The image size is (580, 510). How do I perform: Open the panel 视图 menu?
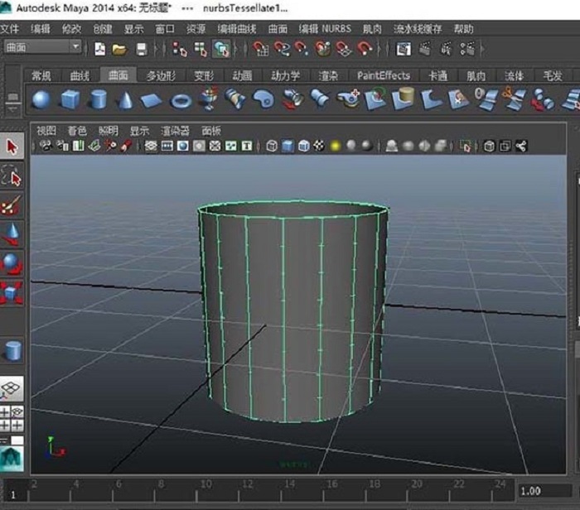(46, 131)
